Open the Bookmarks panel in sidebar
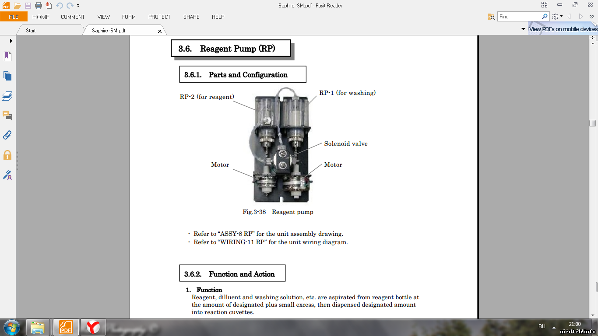The width and height of the screenshot is (598, 336). (x=7, y=56)
